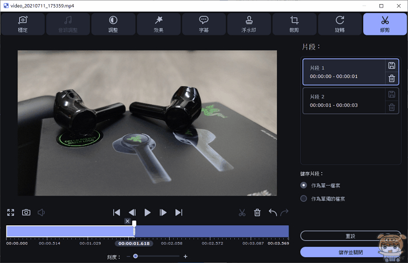The image size is (408, 263).
Task: Click the darker second timeline segment
Action: click(212, 231)
